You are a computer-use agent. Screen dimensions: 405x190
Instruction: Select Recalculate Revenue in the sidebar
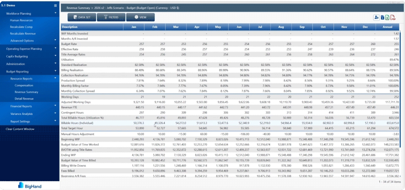[x=23, y=34]
